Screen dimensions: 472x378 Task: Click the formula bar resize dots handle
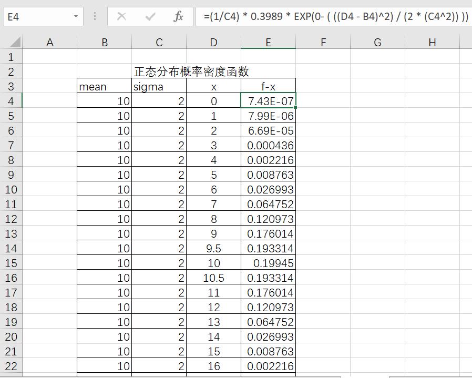(95, 17)
